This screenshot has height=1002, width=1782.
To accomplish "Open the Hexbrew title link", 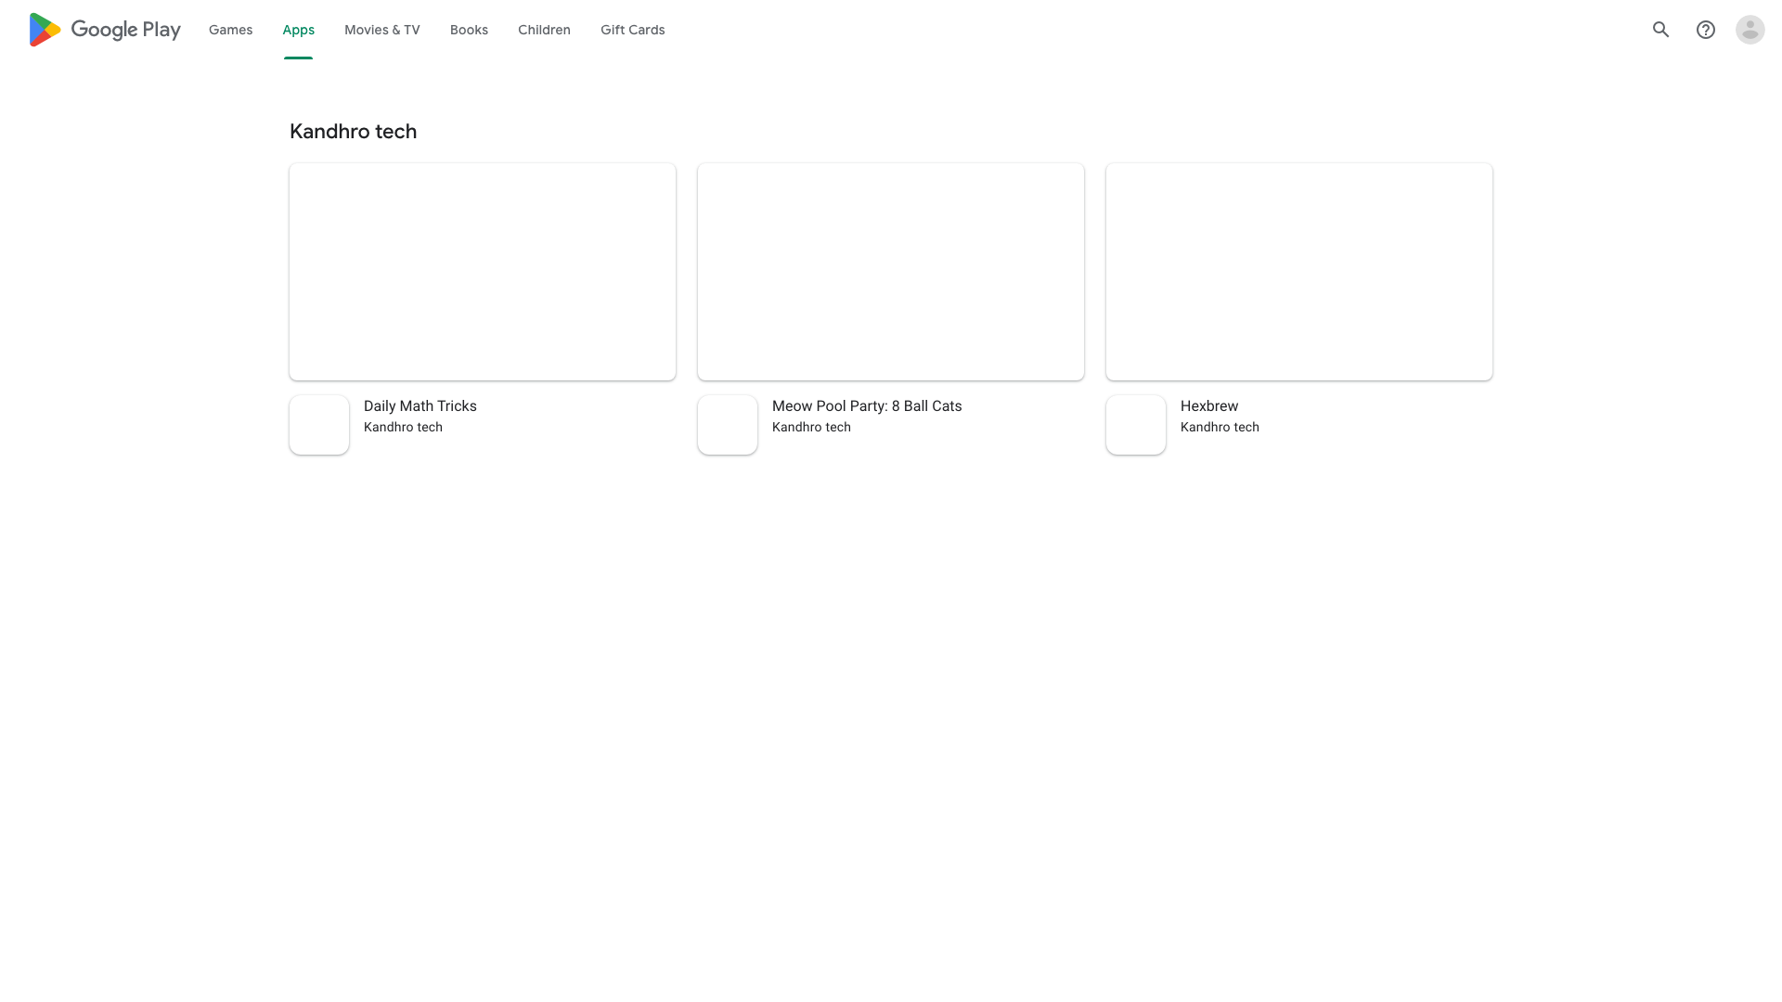I will click(1209, 406).
